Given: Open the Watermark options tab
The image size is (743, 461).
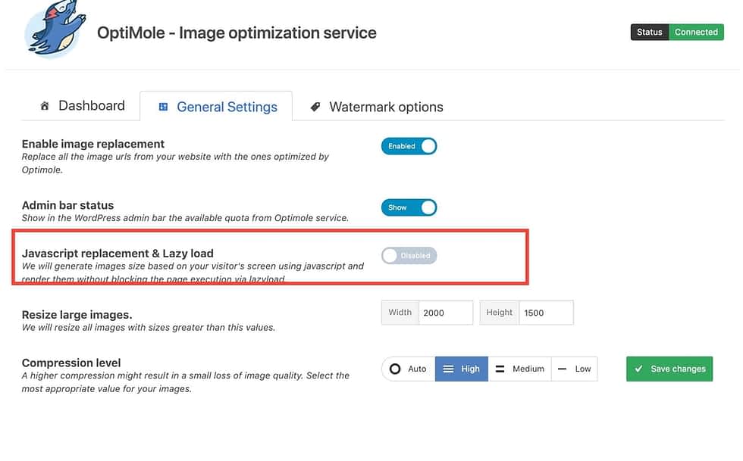Looking at the screenshot, I should 377,107.
